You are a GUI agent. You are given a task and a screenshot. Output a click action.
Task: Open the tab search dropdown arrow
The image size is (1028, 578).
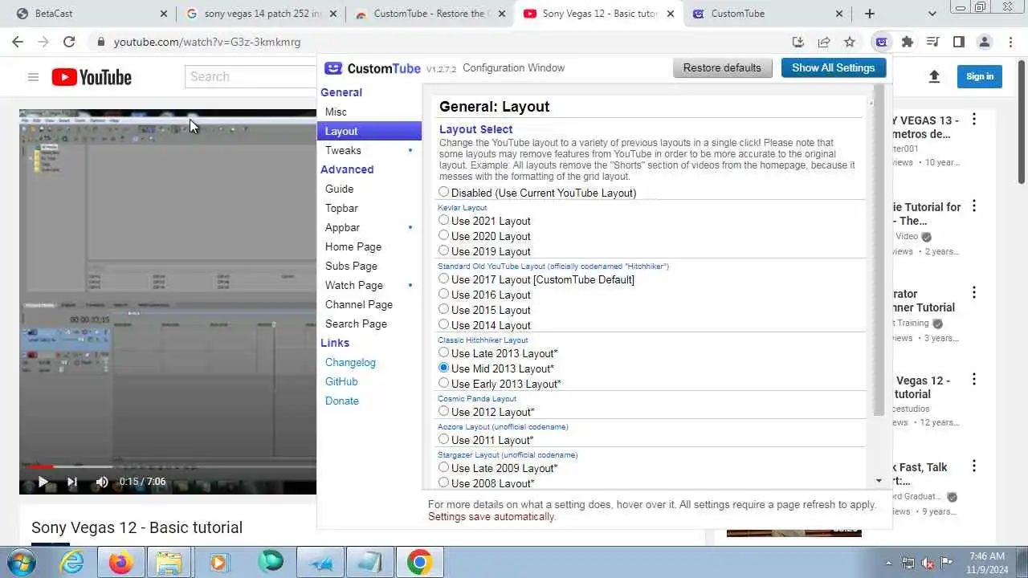(932, 14)
